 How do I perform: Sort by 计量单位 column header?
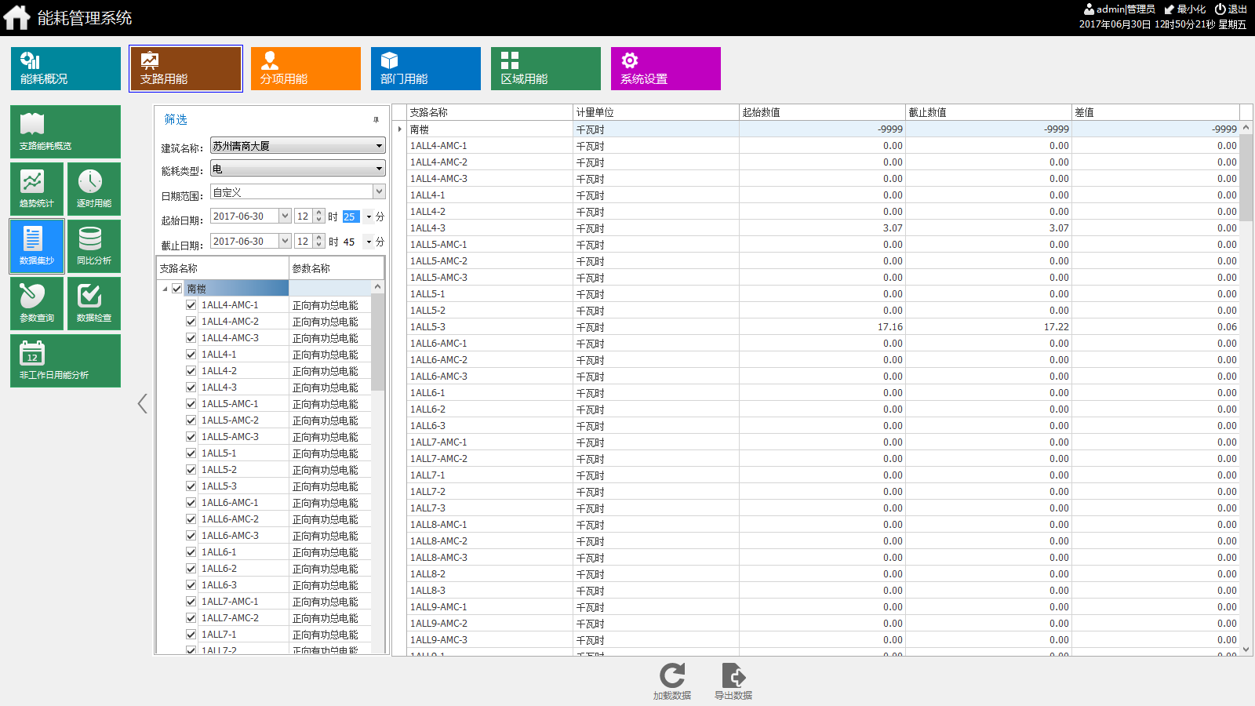coord(656,112)
